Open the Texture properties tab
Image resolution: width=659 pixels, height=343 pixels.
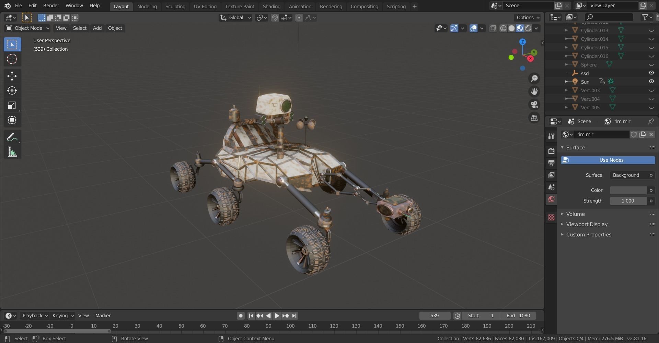551,217
